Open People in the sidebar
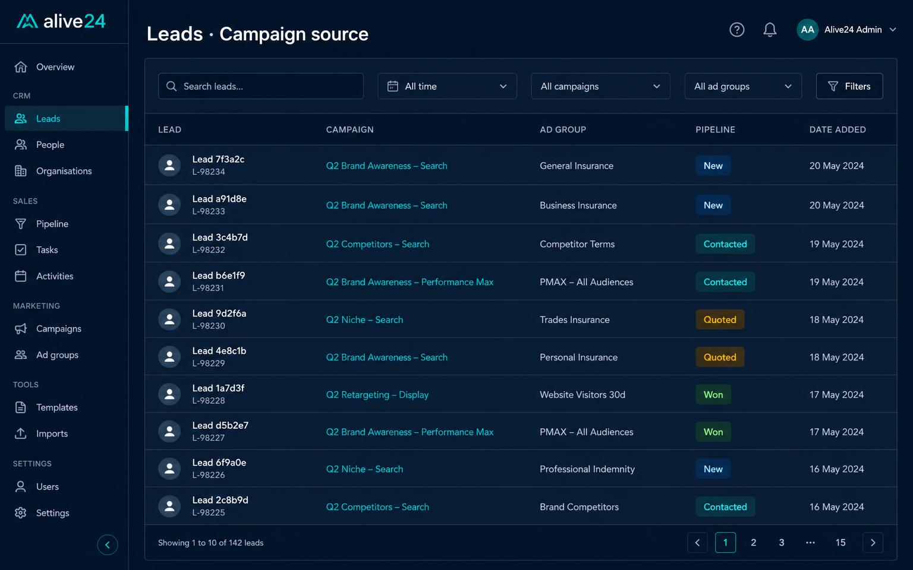 (64, 145)
